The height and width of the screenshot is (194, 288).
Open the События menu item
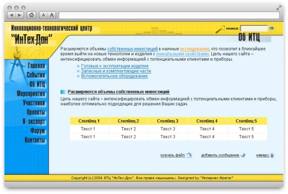[36, 75]
